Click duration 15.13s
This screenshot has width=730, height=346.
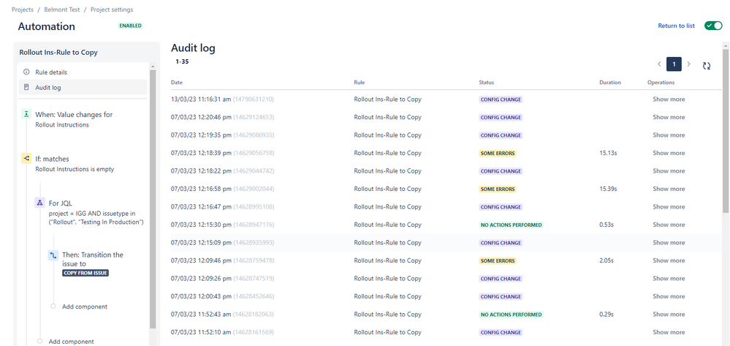pyautogui.click(x=608, y=153)
